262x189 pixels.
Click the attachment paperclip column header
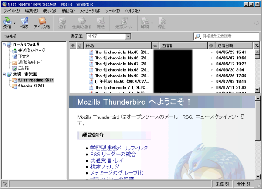point(79,45)
